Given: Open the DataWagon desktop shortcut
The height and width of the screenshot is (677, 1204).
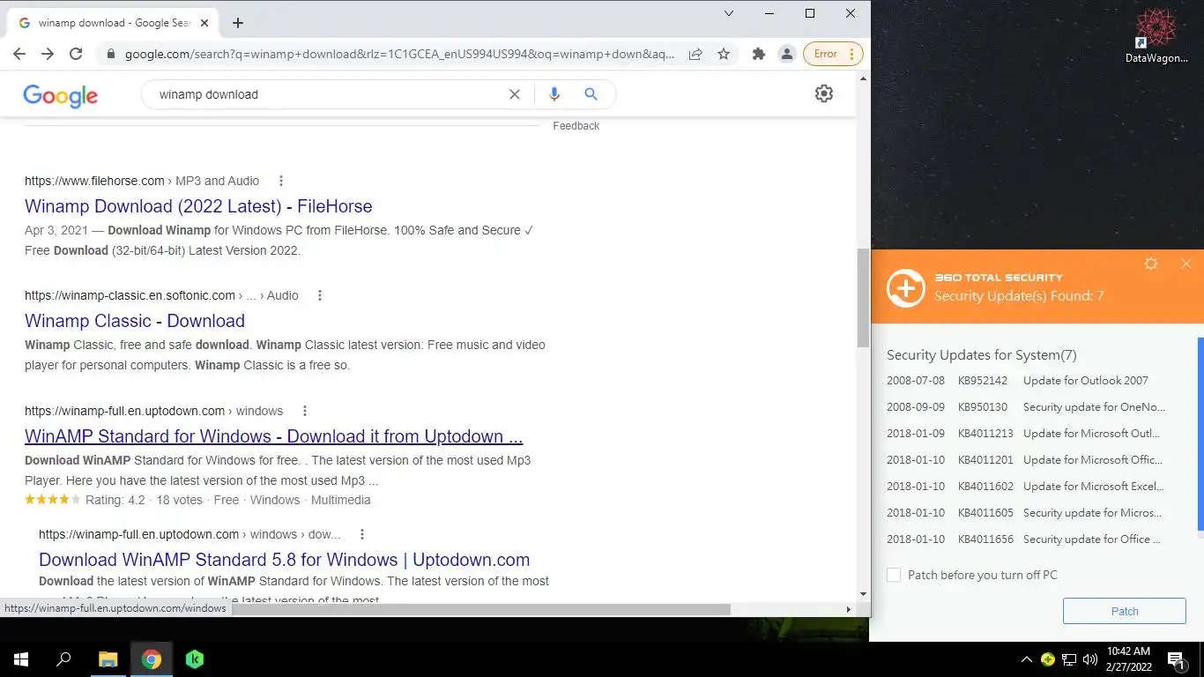Looking at the screenshot, I should tap(1156, 35).
